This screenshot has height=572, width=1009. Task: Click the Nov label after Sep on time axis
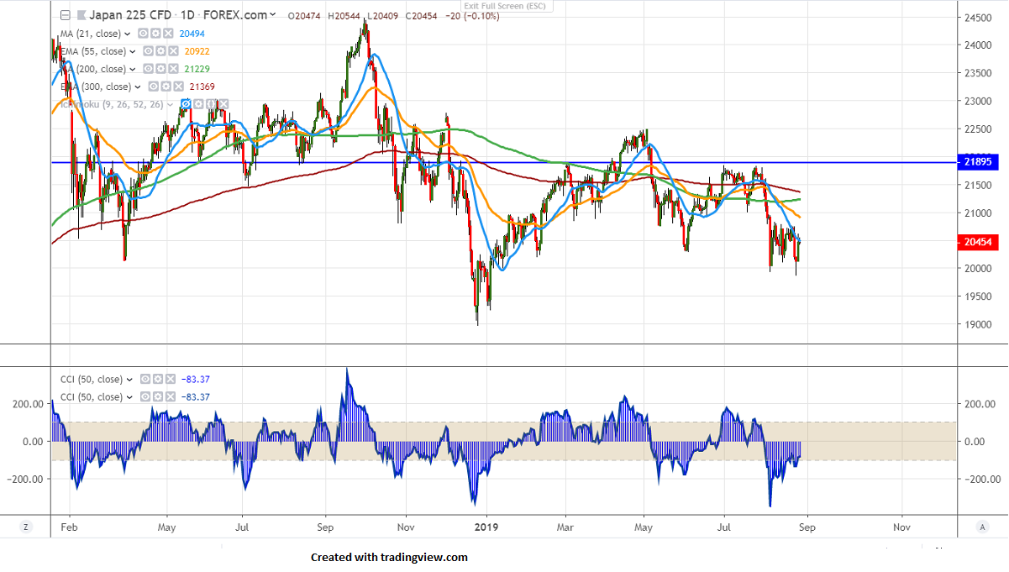coord(902,527)
